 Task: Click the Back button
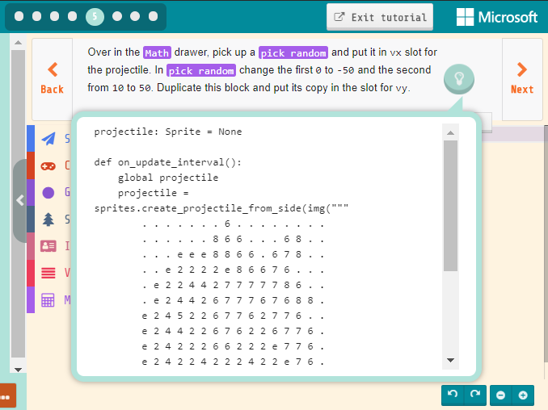(52, 79)
